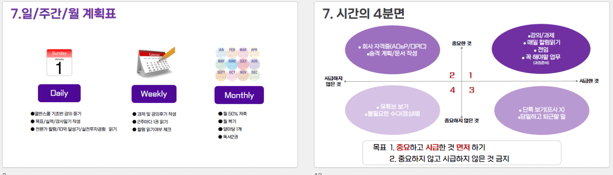This screenshot has height=175, width=613.
Task: Click the red quadrant number 4
Action: tap(452, 90)
